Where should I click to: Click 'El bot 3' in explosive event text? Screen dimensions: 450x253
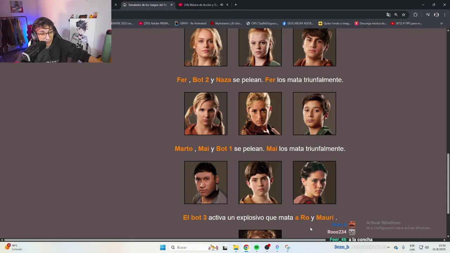195,218
